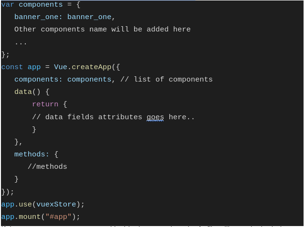304x227 pixels.
Task: Click the "// list of components" comment
Action: 166,80
